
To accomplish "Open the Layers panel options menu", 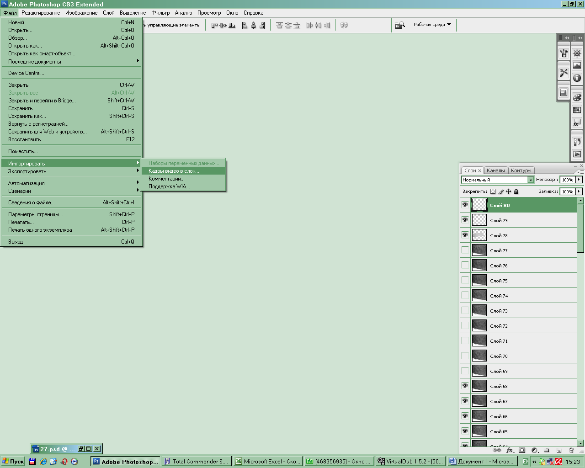I will [580, 171].
